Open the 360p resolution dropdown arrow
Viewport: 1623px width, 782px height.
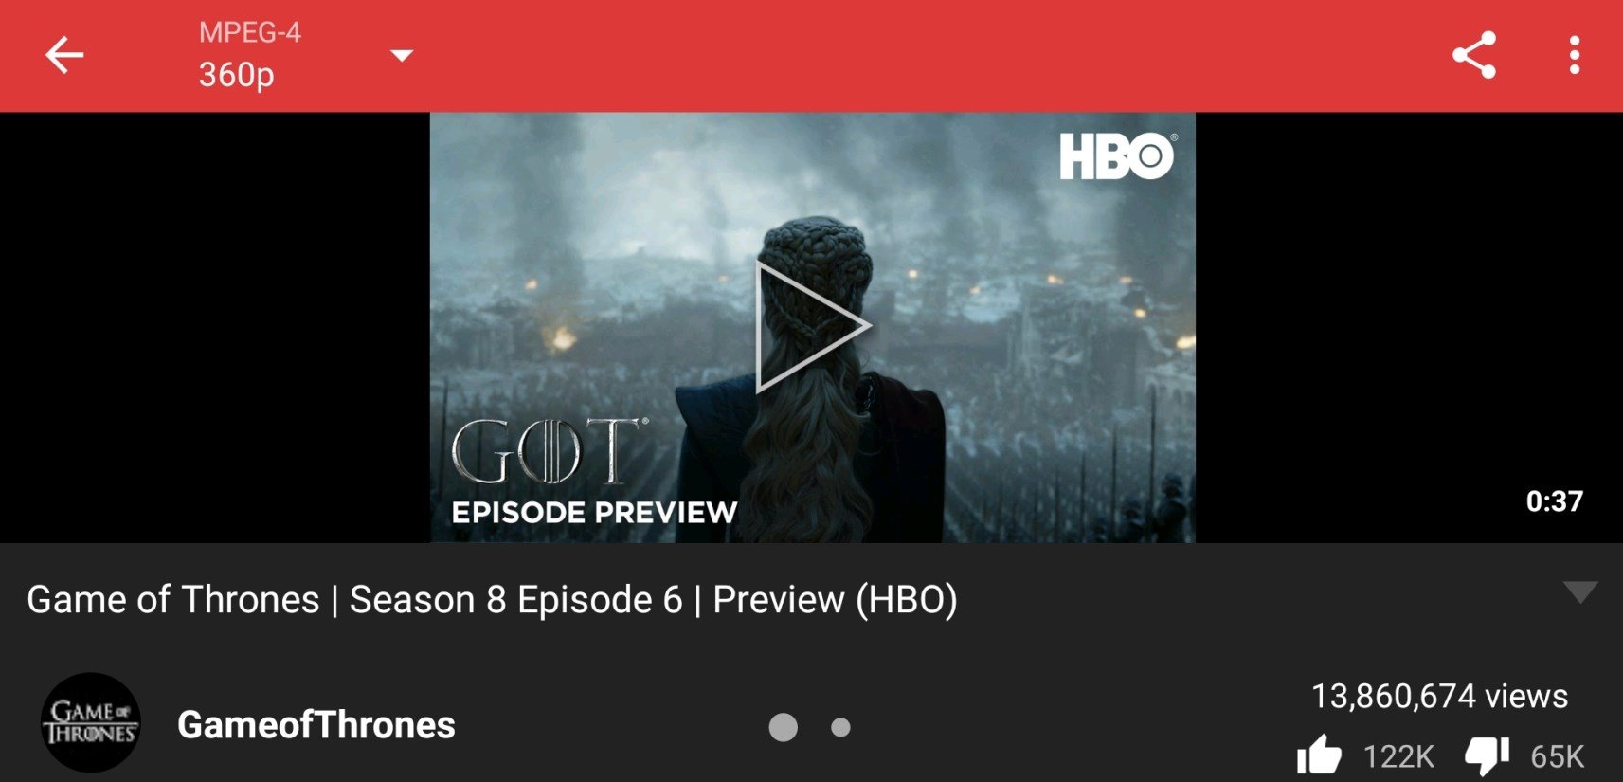402,56
